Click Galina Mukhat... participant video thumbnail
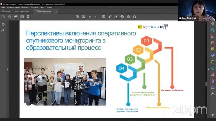Image resolution: width=216 pixels, height=121 pixels. pyautogui.click(x=197, y=10)
